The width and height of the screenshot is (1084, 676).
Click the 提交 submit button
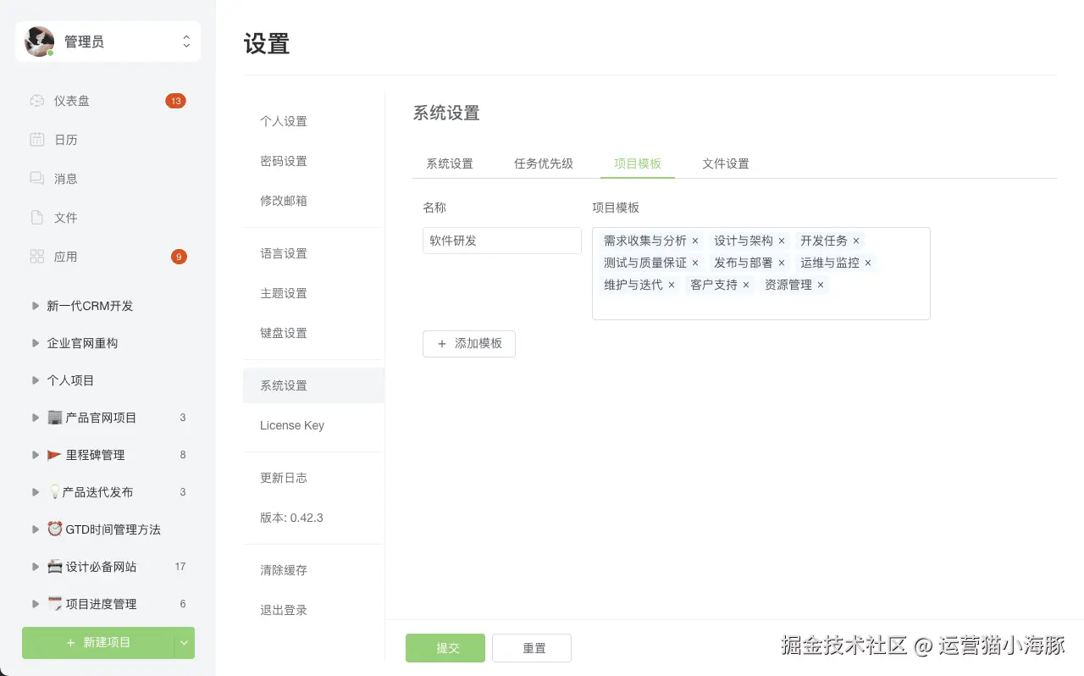pyautogui.click(x=445, y=648)
